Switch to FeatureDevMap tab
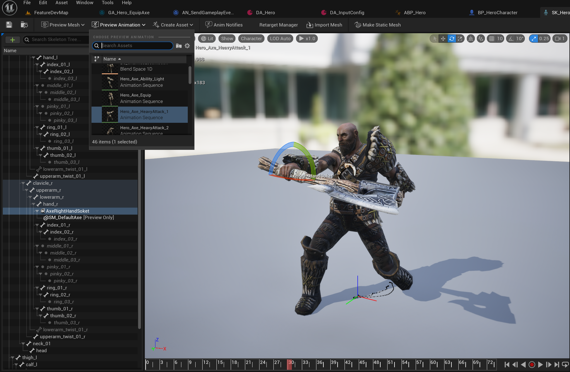The width and height of the screenshot is (570, 372). [47, 13]
